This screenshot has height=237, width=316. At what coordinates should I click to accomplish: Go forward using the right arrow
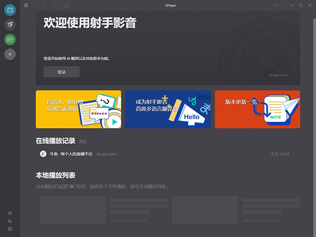[x=44, y=5]
